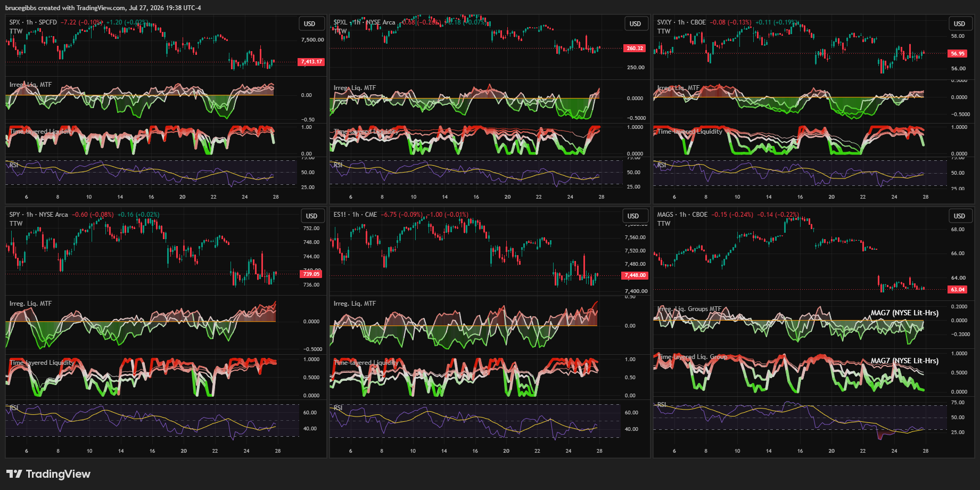This screenshot has width=980, height=490.
Task: Click the RSI label on SPY chart
Action: (x=14, y=408)
